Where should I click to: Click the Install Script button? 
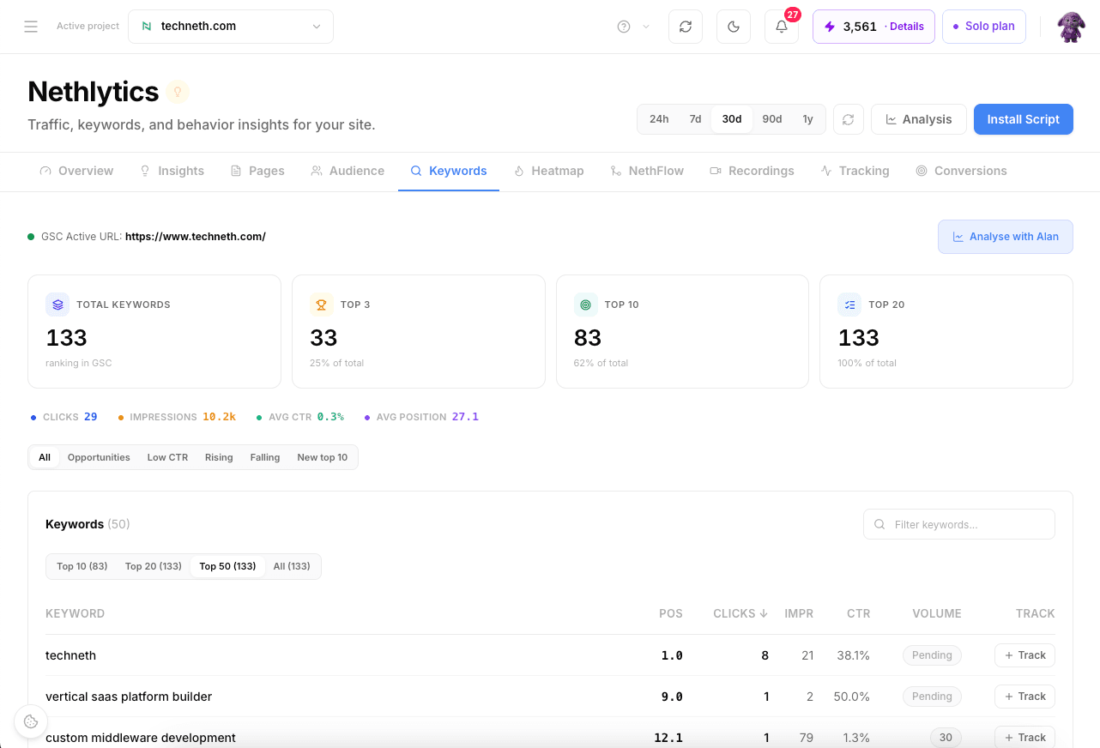tap(1024, 119)
